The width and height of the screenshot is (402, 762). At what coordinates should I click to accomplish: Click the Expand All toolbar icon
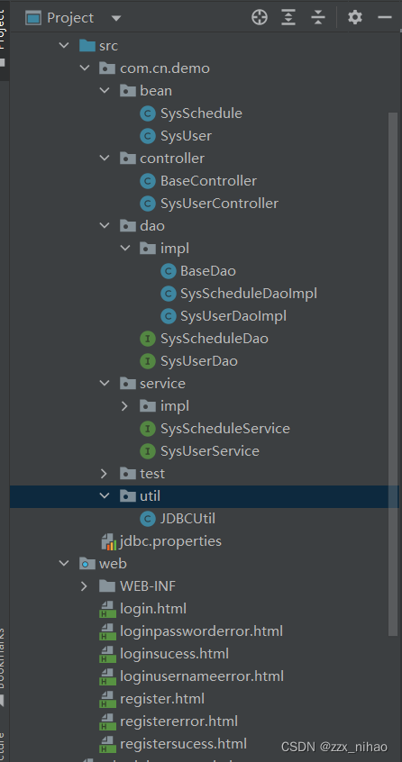tap(288, 18)
